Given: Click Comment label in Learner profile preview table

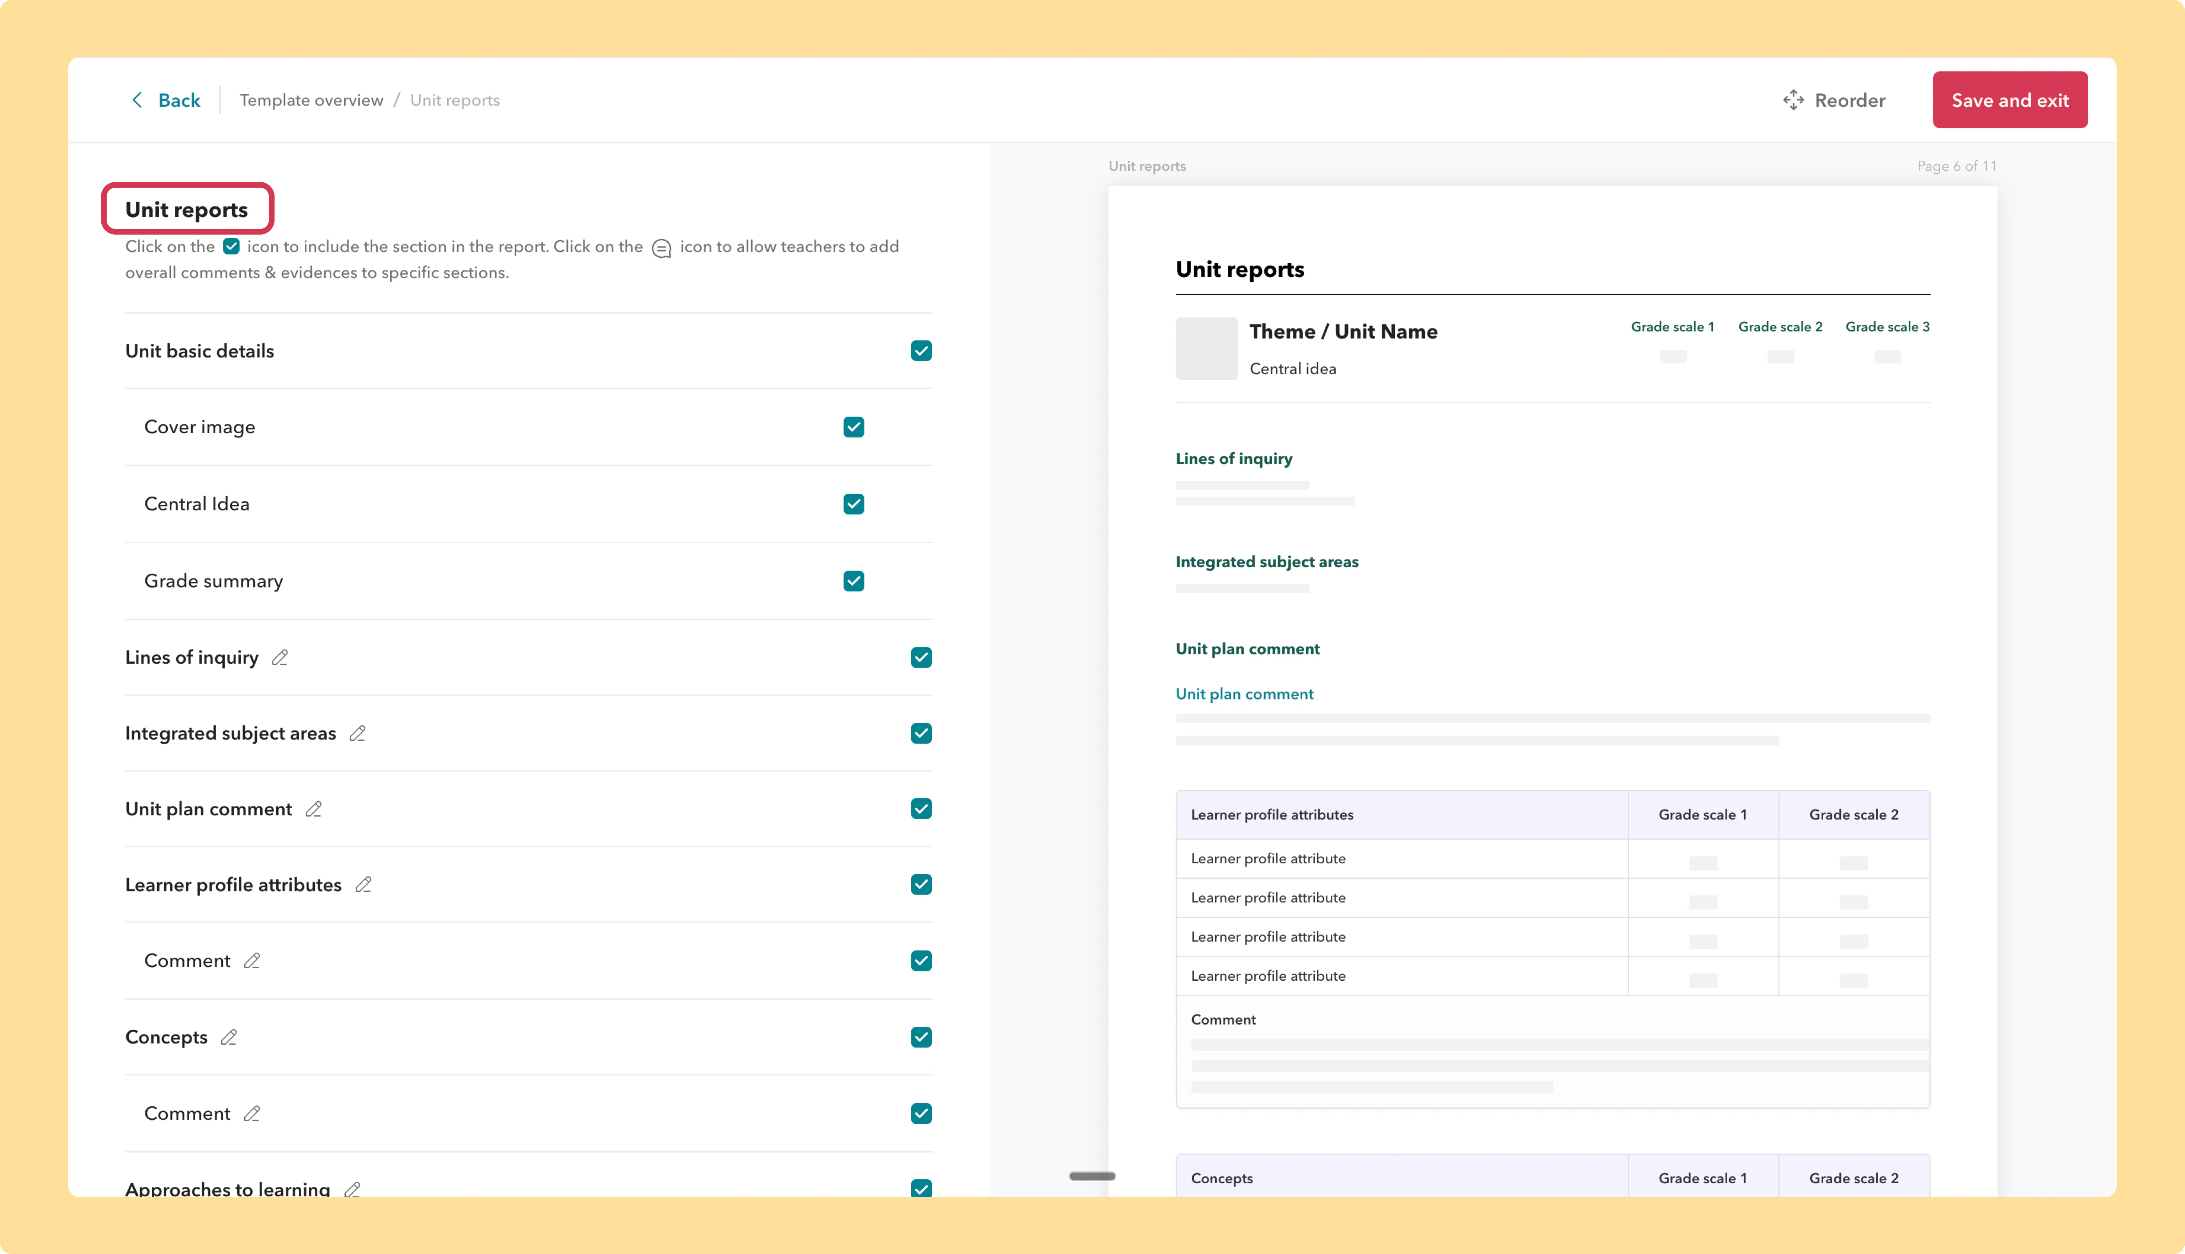Looking at the screenshot, I should click(1223, 1020).
